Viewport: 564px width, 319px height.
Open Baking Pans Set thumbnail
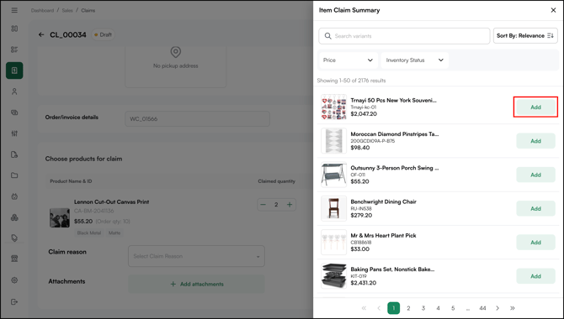tap(334, 275)
